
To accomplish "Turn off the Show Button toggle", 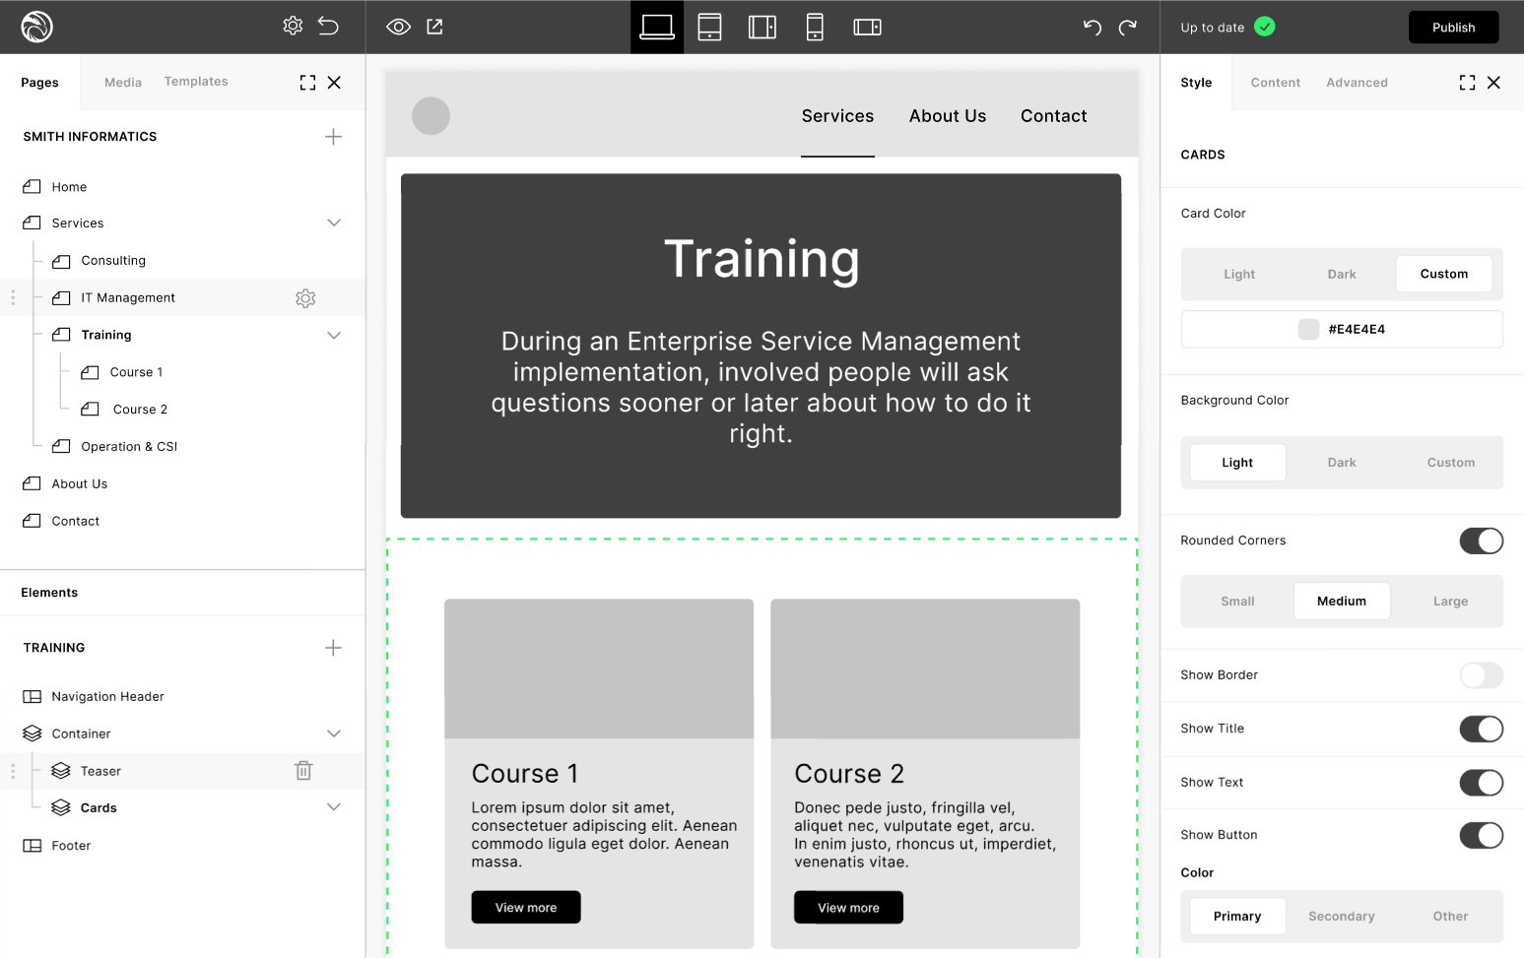I will [x=1481, y=835].
